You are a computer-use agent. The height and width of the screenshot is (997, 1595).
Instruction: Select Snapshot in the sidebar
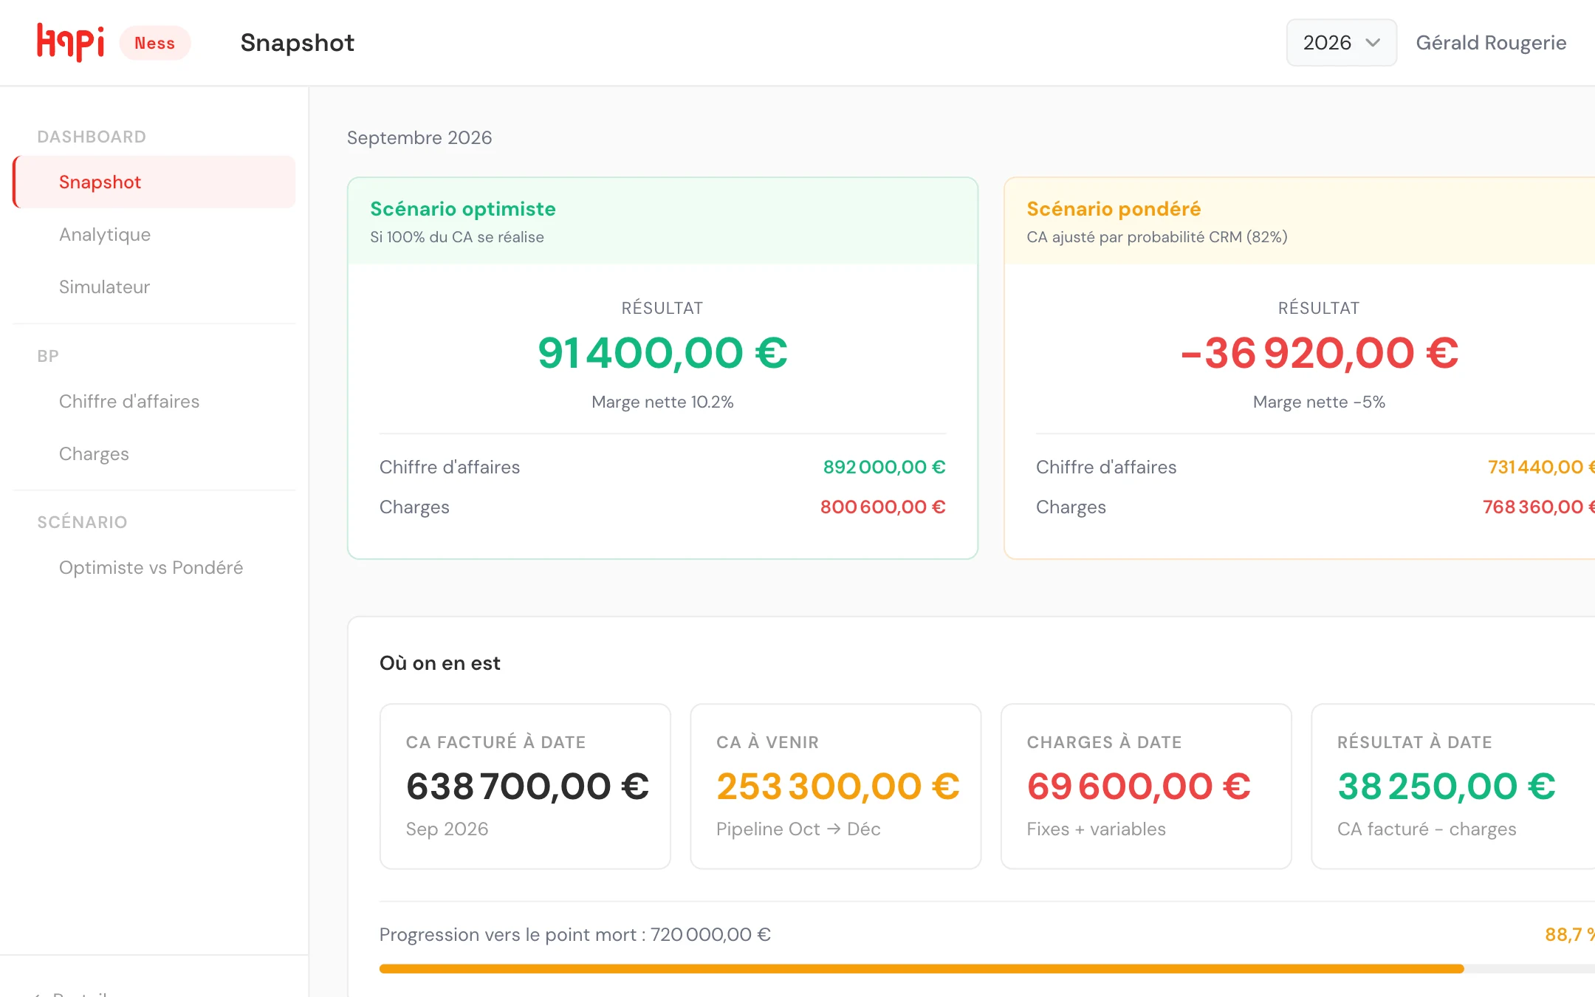pos(154,182)
